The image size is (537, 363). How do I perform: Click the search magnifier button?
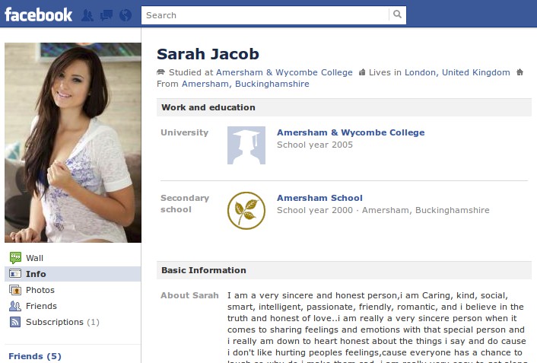click(397, 14)
